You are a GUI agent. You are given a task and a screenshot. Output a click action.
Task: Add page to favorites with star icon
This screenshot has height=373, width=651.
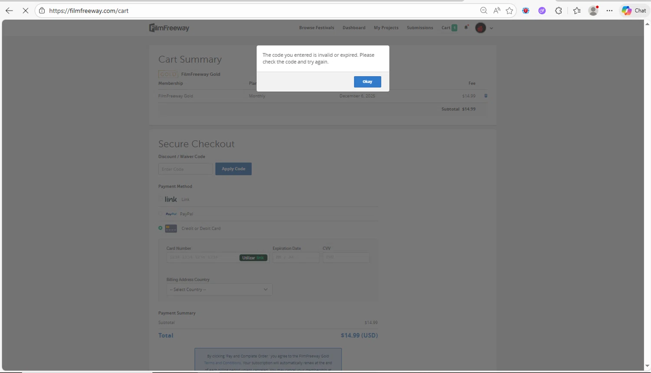[x=510, y=10]
